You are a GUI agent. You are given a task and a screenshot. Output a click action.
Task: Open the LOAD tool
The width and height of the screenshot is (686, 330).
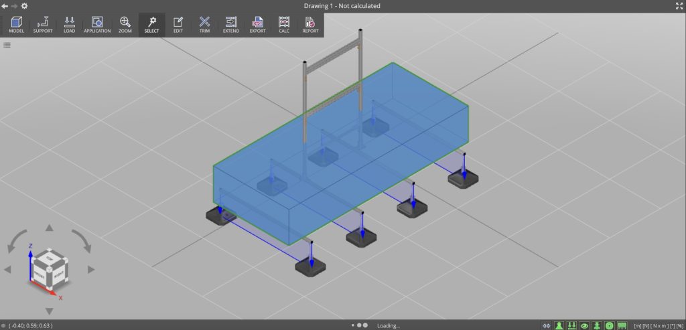pyautogui.click(x=69, y=25)
